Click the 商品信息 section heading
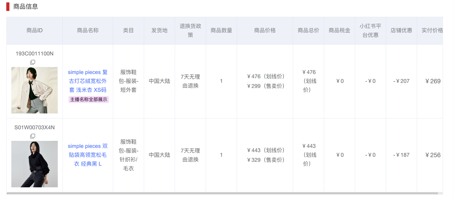The image size is (454, 199). point(26,6)
